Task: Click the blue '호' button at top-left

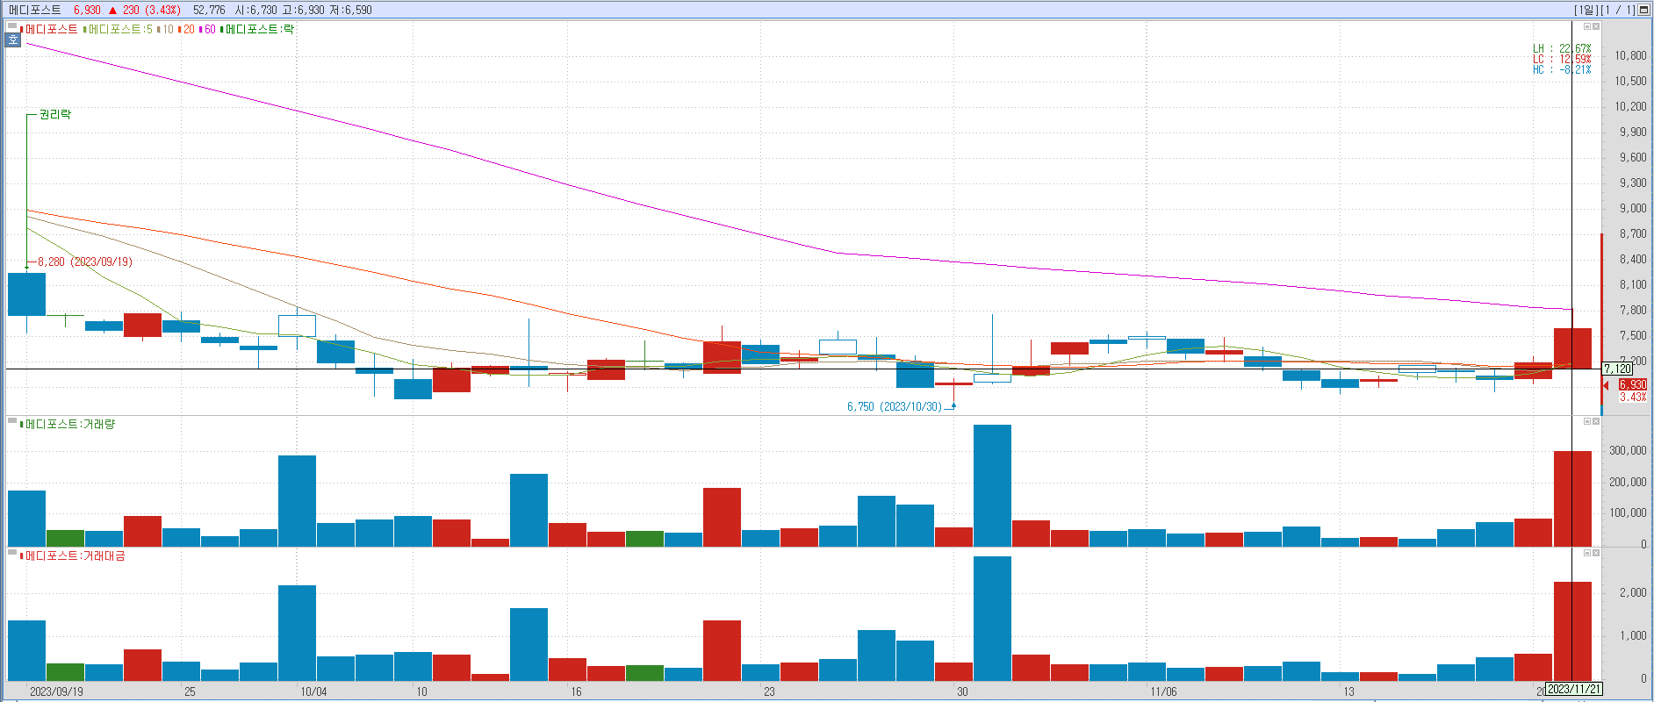Action: click(x=12, y=39)
